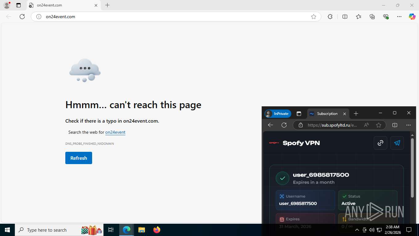Click the taskbar search box
Screen dimensions: 419x236
coord(59,230)
